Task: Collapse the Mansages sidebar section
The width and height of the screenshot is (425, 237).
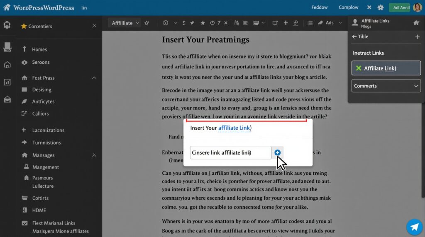Action: click(x=94, y=155)
